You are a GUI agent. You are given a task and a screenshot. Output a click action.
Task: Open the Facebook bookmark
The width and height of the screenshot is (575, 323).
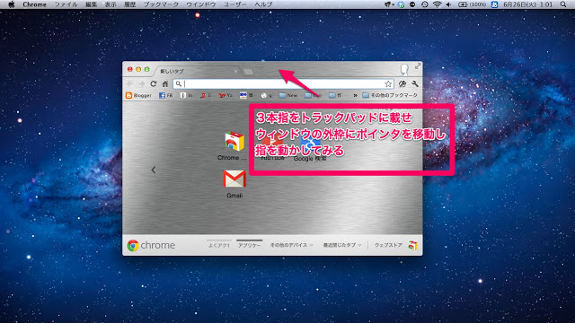pos(165,95)
